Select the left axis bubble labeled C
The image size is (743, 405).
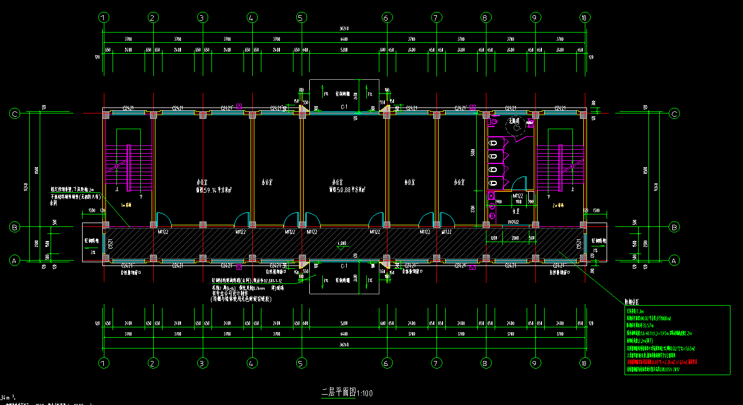15,113
